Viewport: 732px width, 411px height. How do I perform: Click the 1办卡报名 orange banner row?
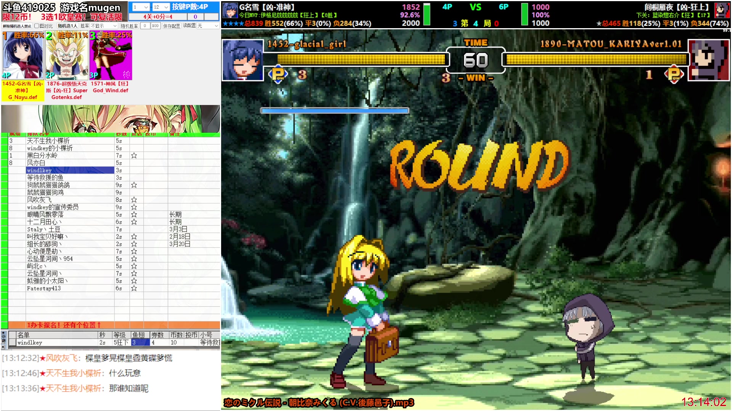coord(114,325)
